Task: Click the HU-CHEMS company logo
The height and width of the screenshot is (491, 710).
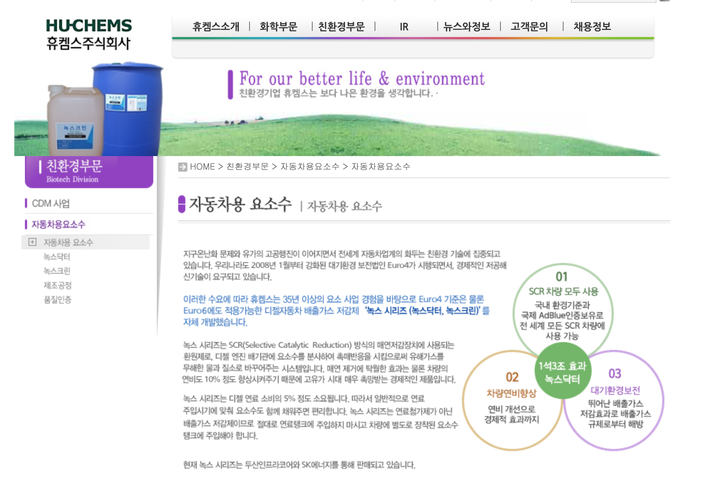Action: click(89, 34)
